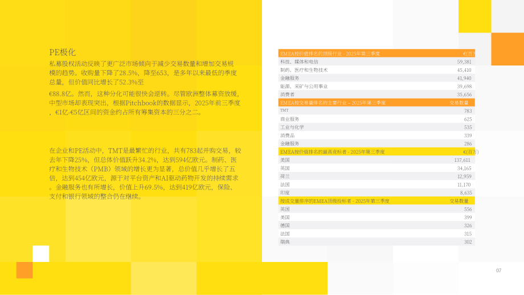Click the value 535

click(468, 128)
